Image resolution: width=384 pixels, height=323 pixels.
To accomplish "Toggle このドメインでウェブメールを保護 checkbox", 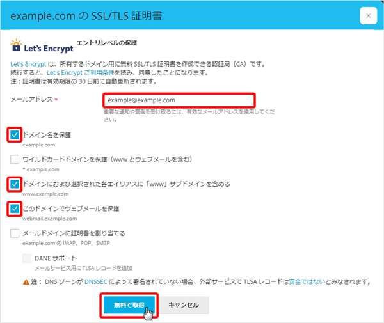I will pos(15,209).
